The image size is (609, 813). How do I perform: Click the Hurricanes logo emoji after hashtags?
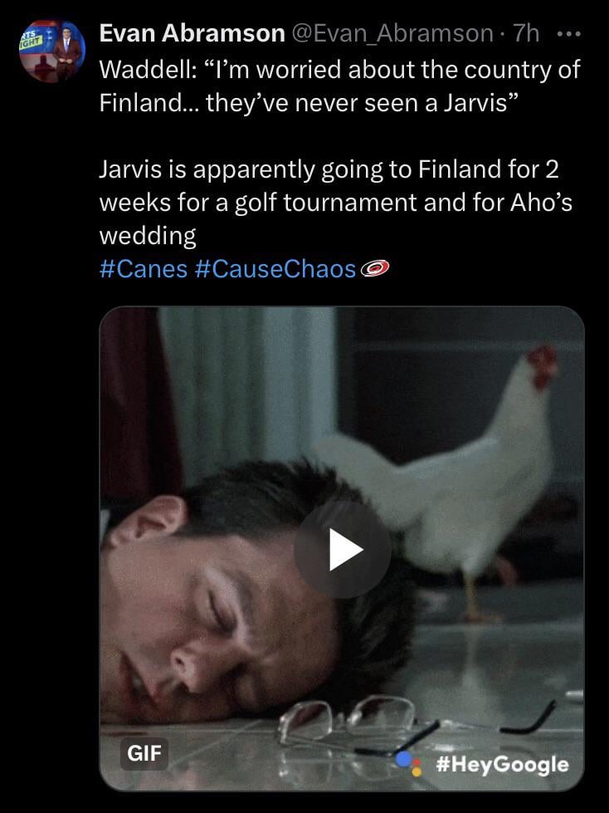coord(375,268)
